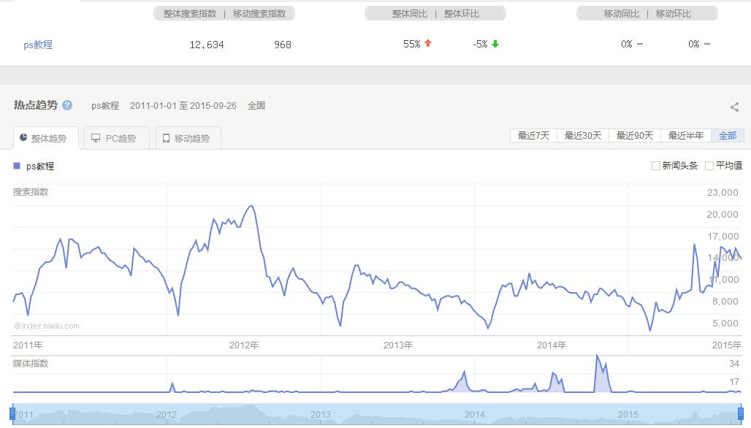Enable the 新闻头条 checkbox
The width and height of the screenshot is (751, 428).
[656, 166]
